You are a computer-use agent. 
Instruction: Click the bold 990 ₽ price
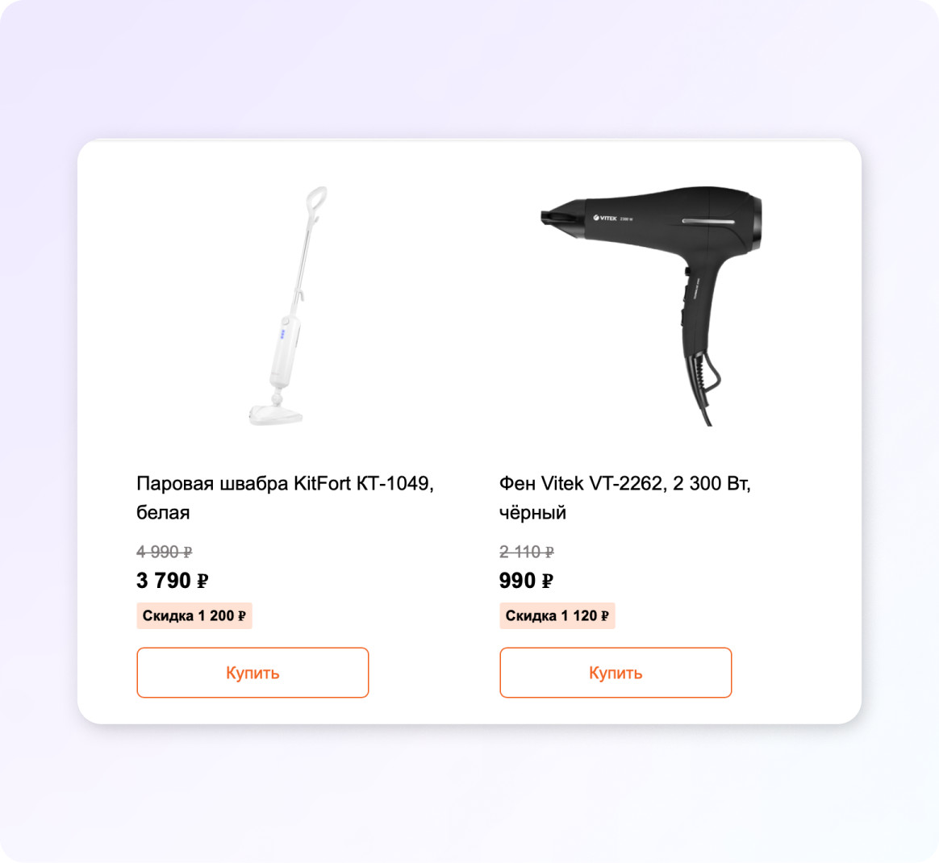pos(527,581)
